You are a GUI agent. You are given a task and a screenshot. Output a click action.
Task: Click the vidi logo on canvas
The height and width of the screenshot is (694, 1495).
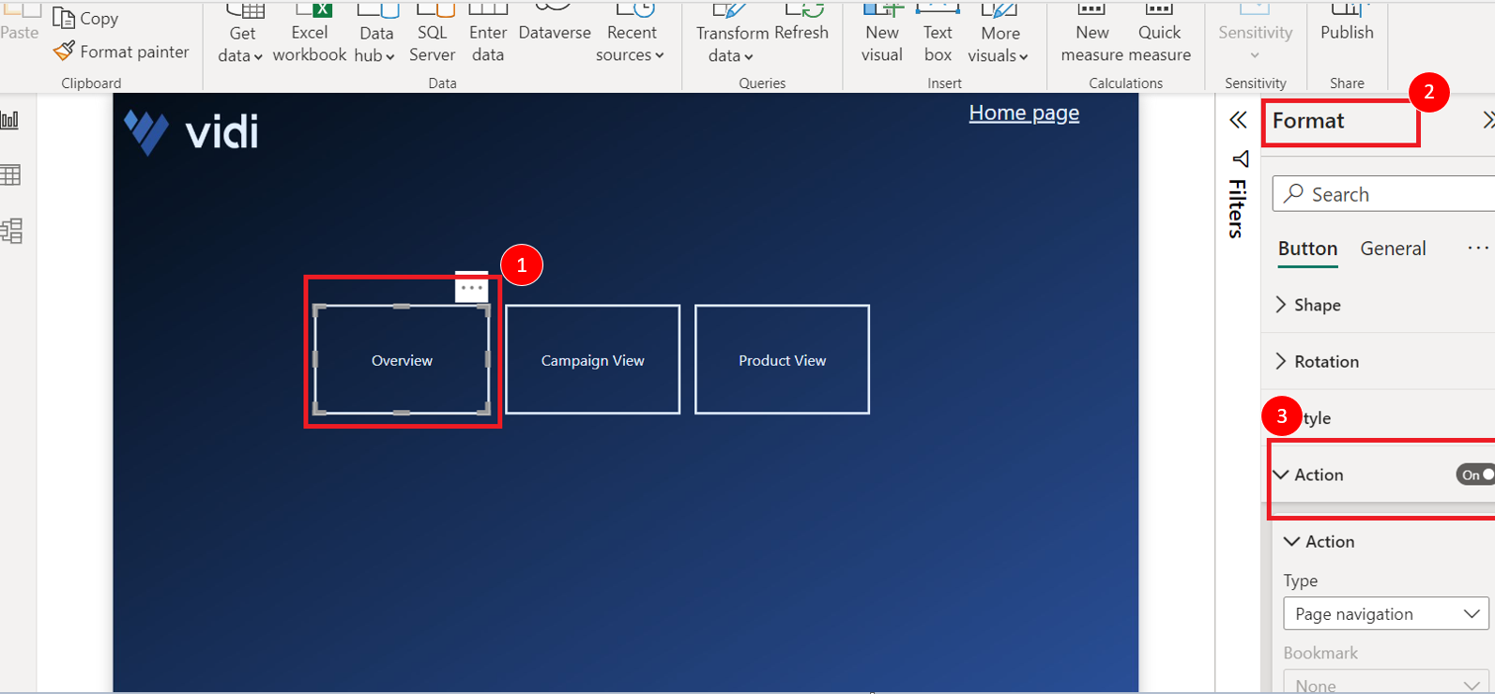[x=191, y=132]
